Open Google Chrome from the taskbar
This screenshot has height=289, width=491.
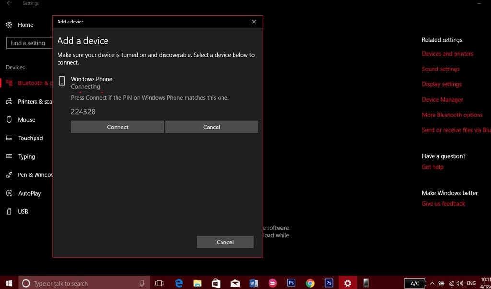coord(310,283)
